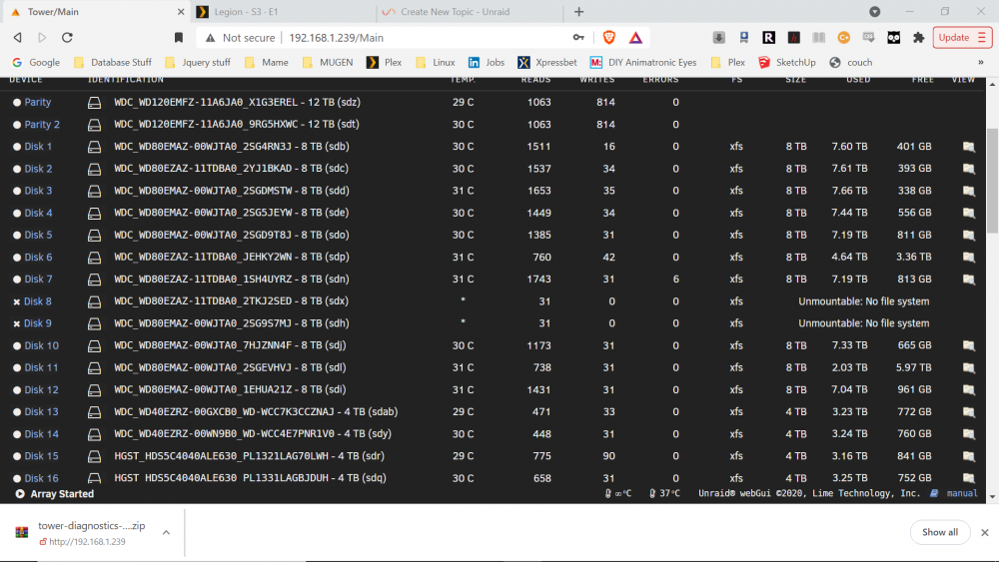The image size is (999, 562).
Task: Browse Disk 11 contents via view icon
Action: 968,368
